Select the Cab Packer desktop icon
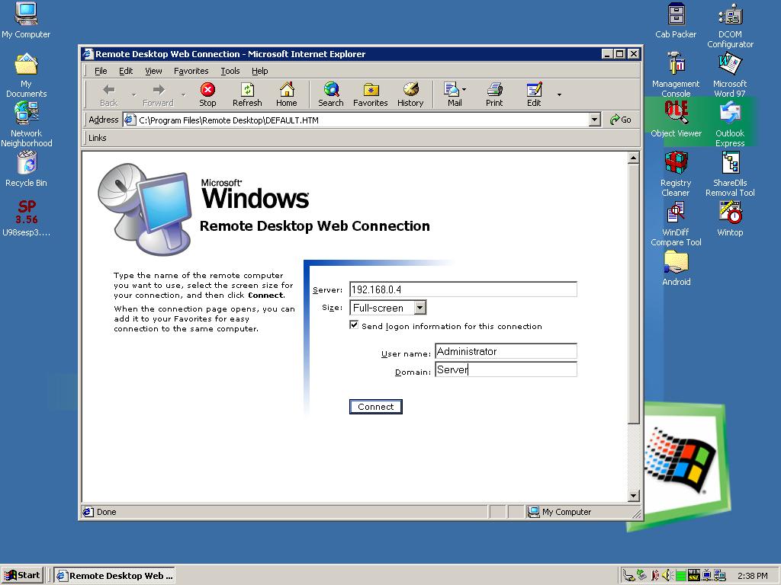781x585 pixels. (x=676, y=21)
